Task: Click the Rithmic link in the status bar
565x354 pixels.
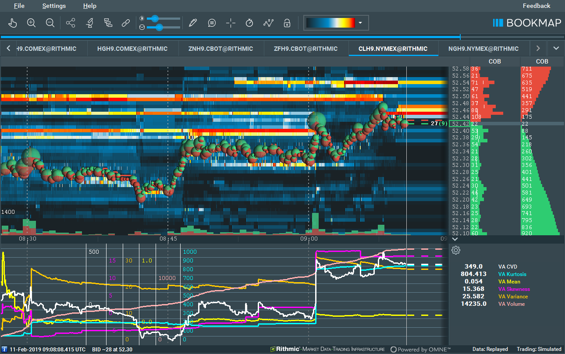Action: click(287, 349)
